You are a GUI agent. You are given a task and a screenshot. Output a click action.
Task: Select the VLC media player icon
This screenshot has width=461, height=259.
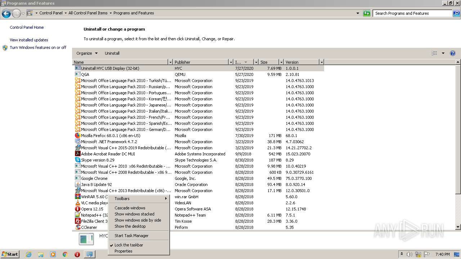pos(77,203)
